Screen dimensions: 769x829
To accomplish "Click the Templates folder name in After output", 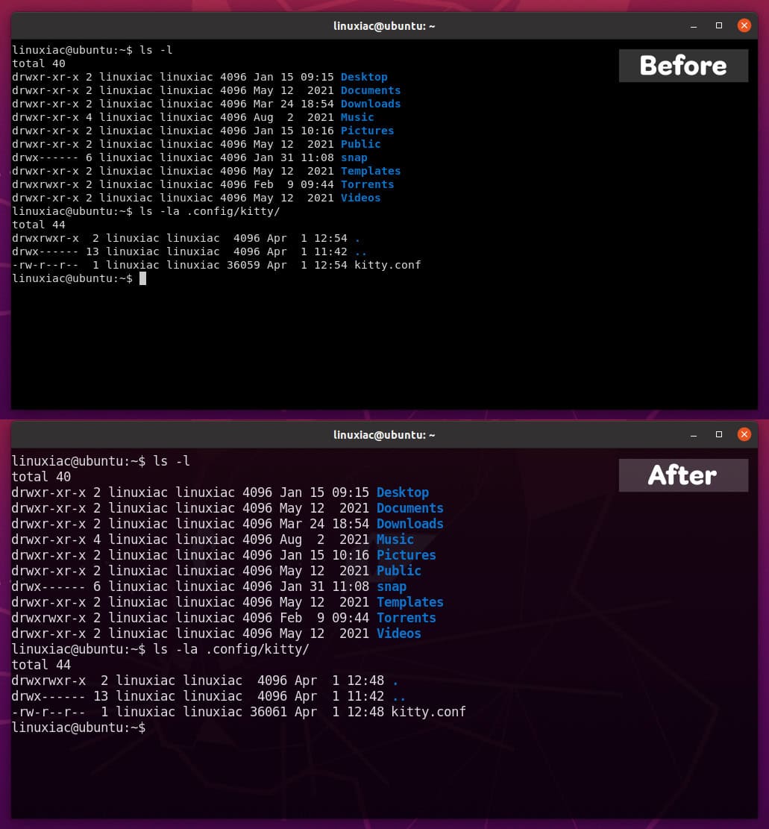I will point(409,602).
